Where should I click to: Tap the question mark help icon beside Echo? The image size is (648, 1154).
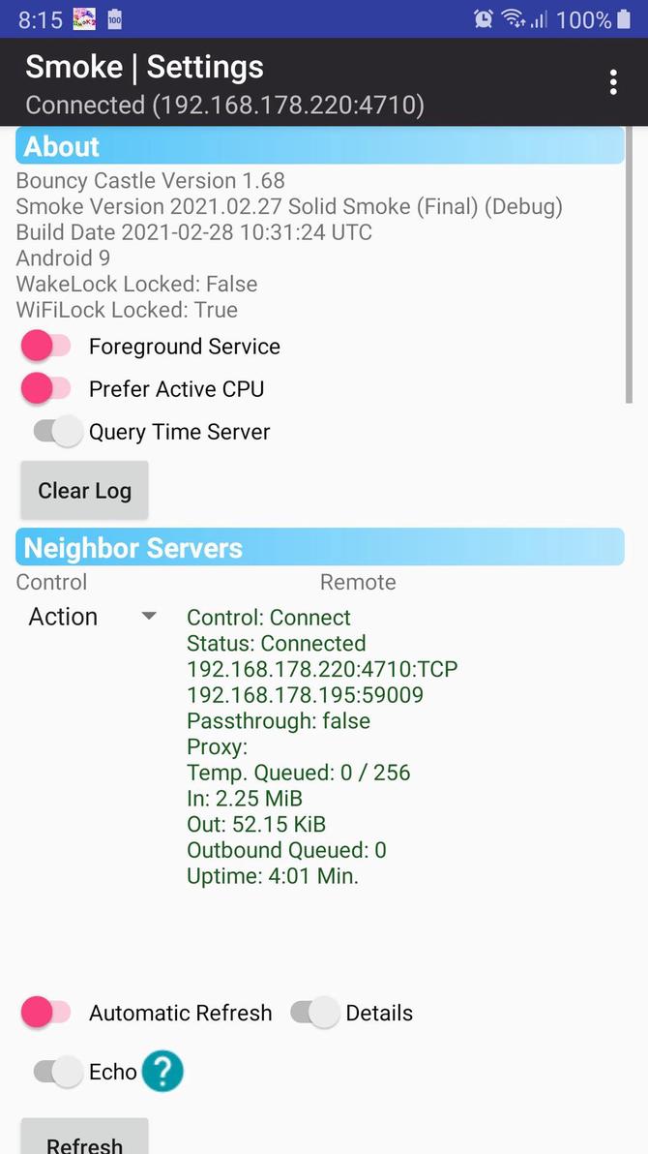coord(162,1071)
